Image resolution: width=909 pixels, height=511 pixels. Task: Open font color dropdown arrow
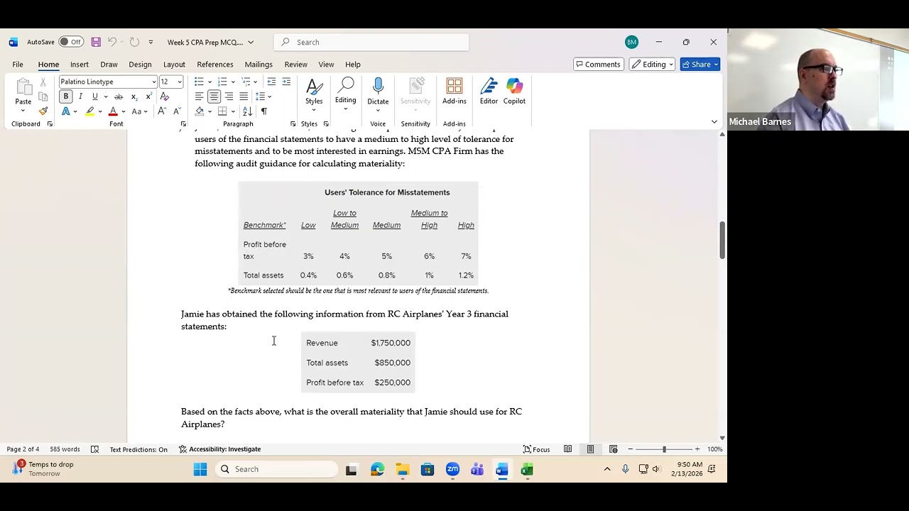point(123,111)
